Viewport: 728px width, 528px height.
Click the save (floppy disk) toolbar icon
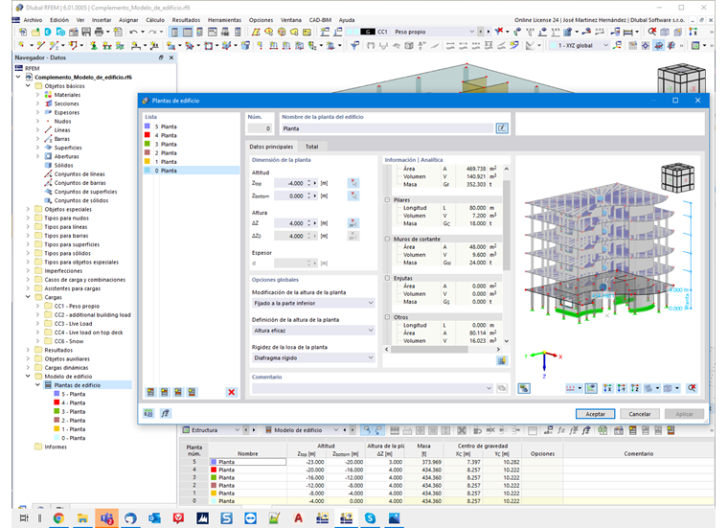(x=86, y=32)
